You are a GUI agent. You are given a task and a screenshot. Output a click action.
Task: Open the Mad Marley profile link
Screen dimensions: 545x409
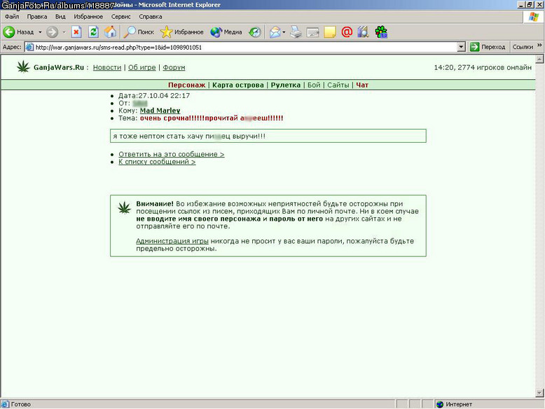coord(160,111)
